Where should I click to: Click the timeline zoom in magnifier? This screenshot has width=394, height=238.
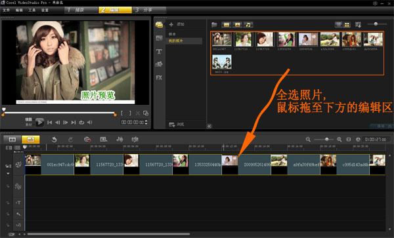339,140
